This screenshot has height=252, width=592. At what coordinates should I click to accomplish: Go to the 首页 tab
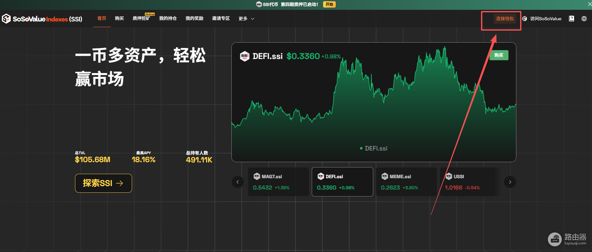(102, 18)
